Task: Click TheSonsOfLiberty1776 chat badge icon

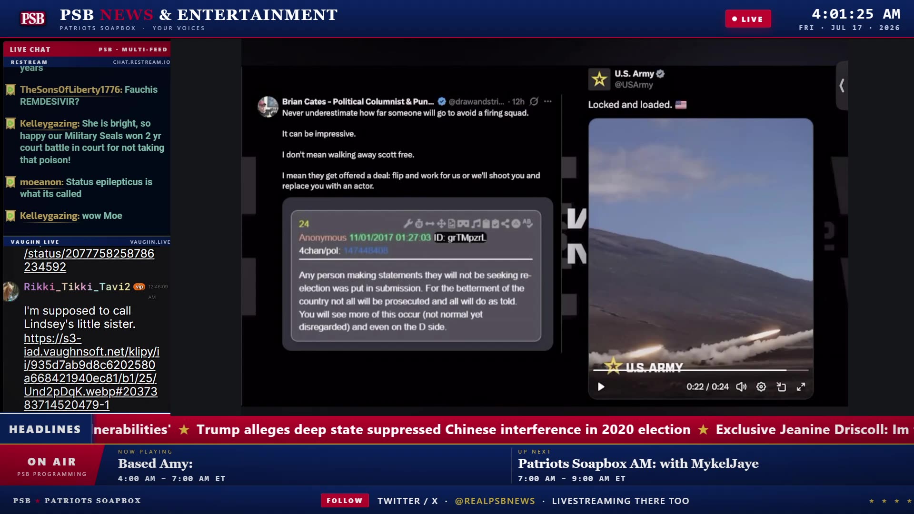Action: 10,89
